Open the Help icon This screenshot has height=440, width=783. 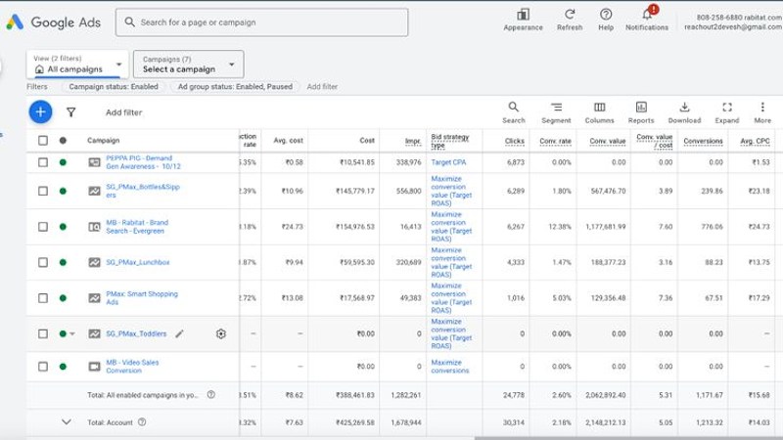tap(606, 15)
